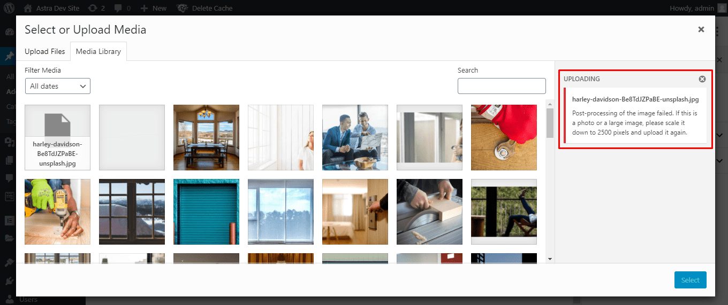Switch to the Upload Files tab
The image size is (728, 305).
pos(45,51)
